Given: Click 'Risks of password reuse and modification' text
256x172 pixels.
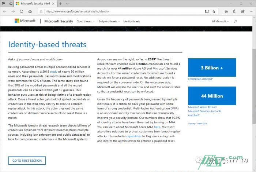Looking at the screenshot, I should [x=35, y=59].
